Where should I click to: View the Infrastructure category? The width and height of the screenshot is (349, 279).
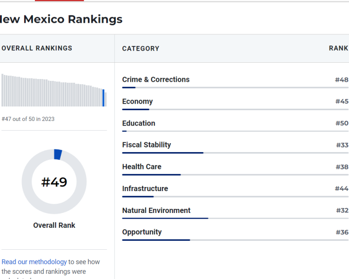coord(145,188)
